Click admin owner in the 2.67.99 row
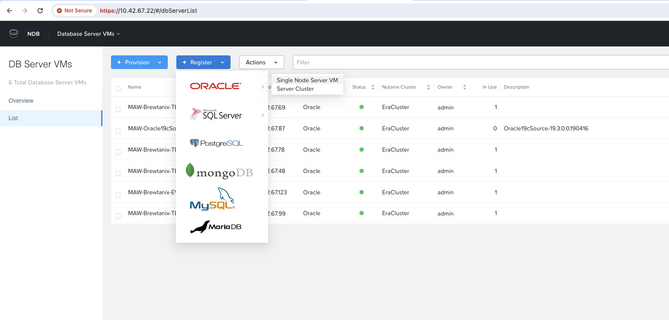 [445, 213]
